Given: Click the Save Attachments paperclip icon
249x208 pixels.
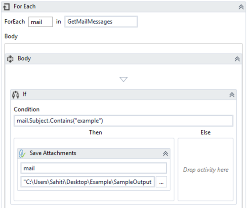Looking at the screenshot, I should click(22, 154).
